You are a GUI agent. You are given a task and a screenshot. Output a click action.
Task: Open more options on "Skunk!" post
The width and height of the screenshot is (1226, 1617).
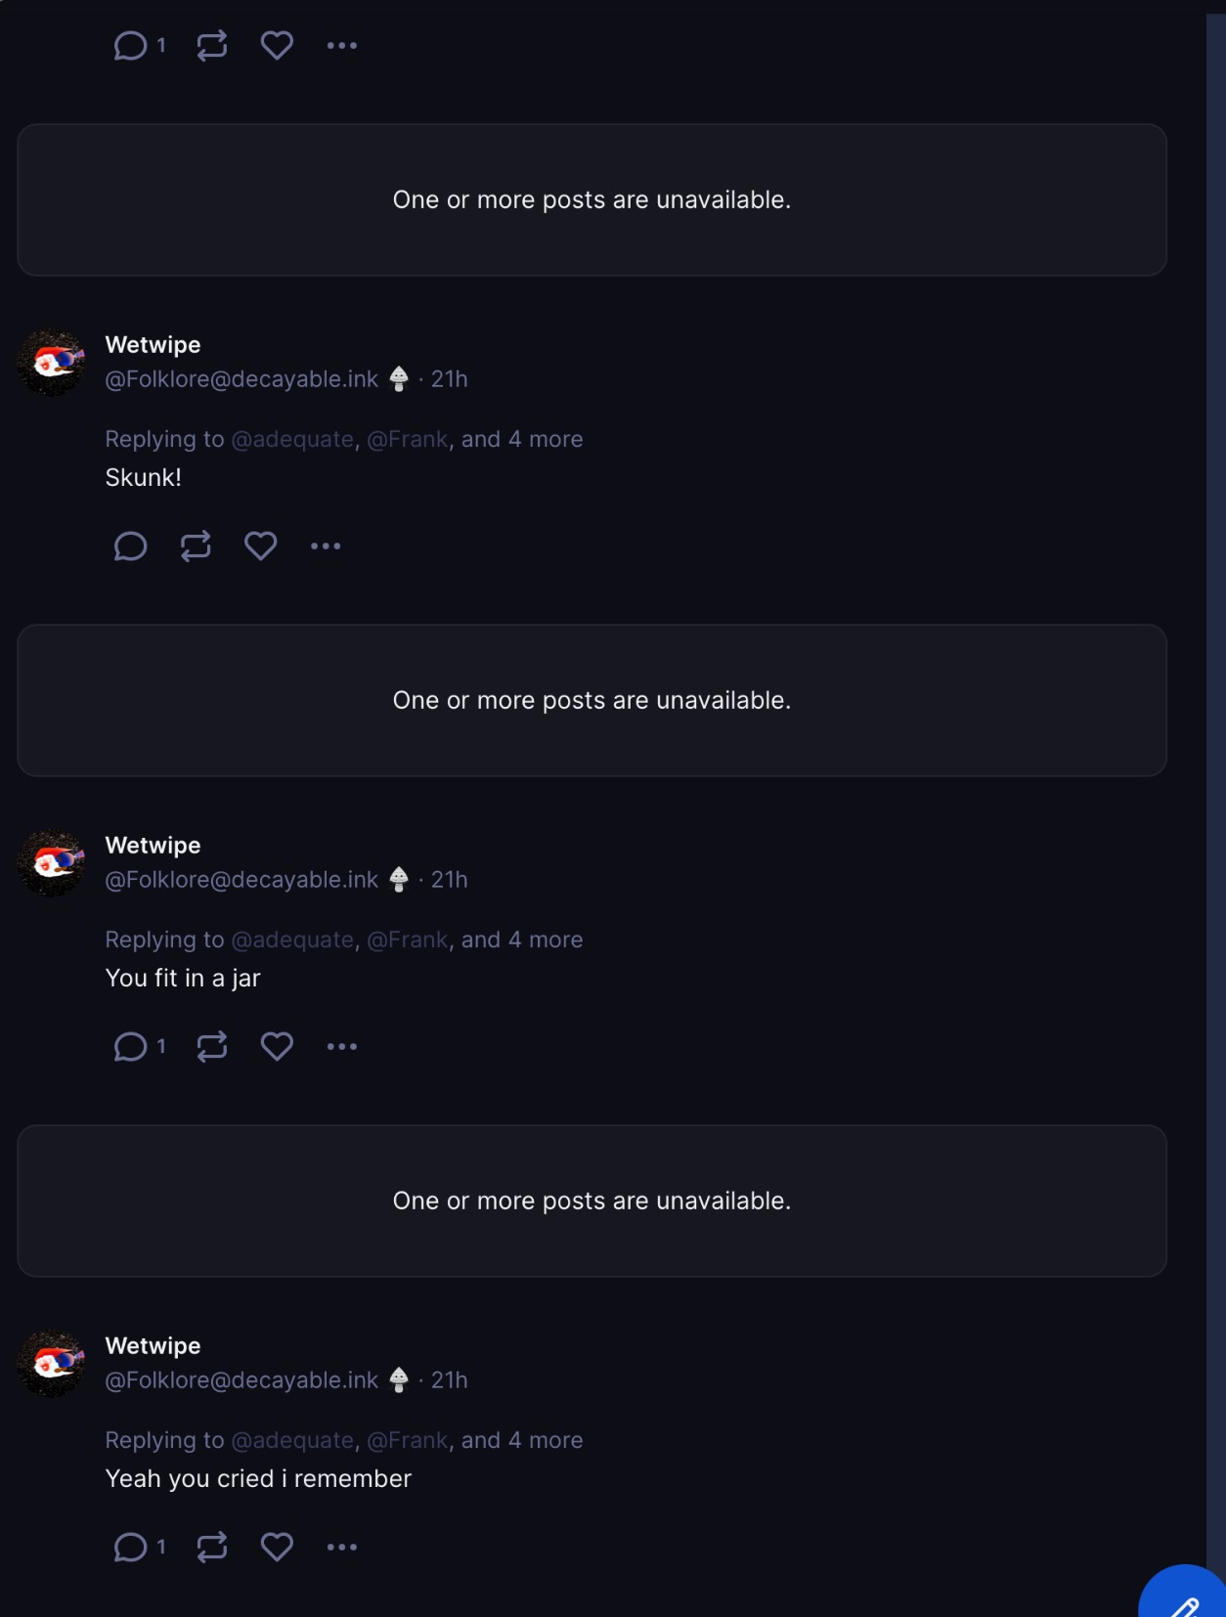[326, 546]
